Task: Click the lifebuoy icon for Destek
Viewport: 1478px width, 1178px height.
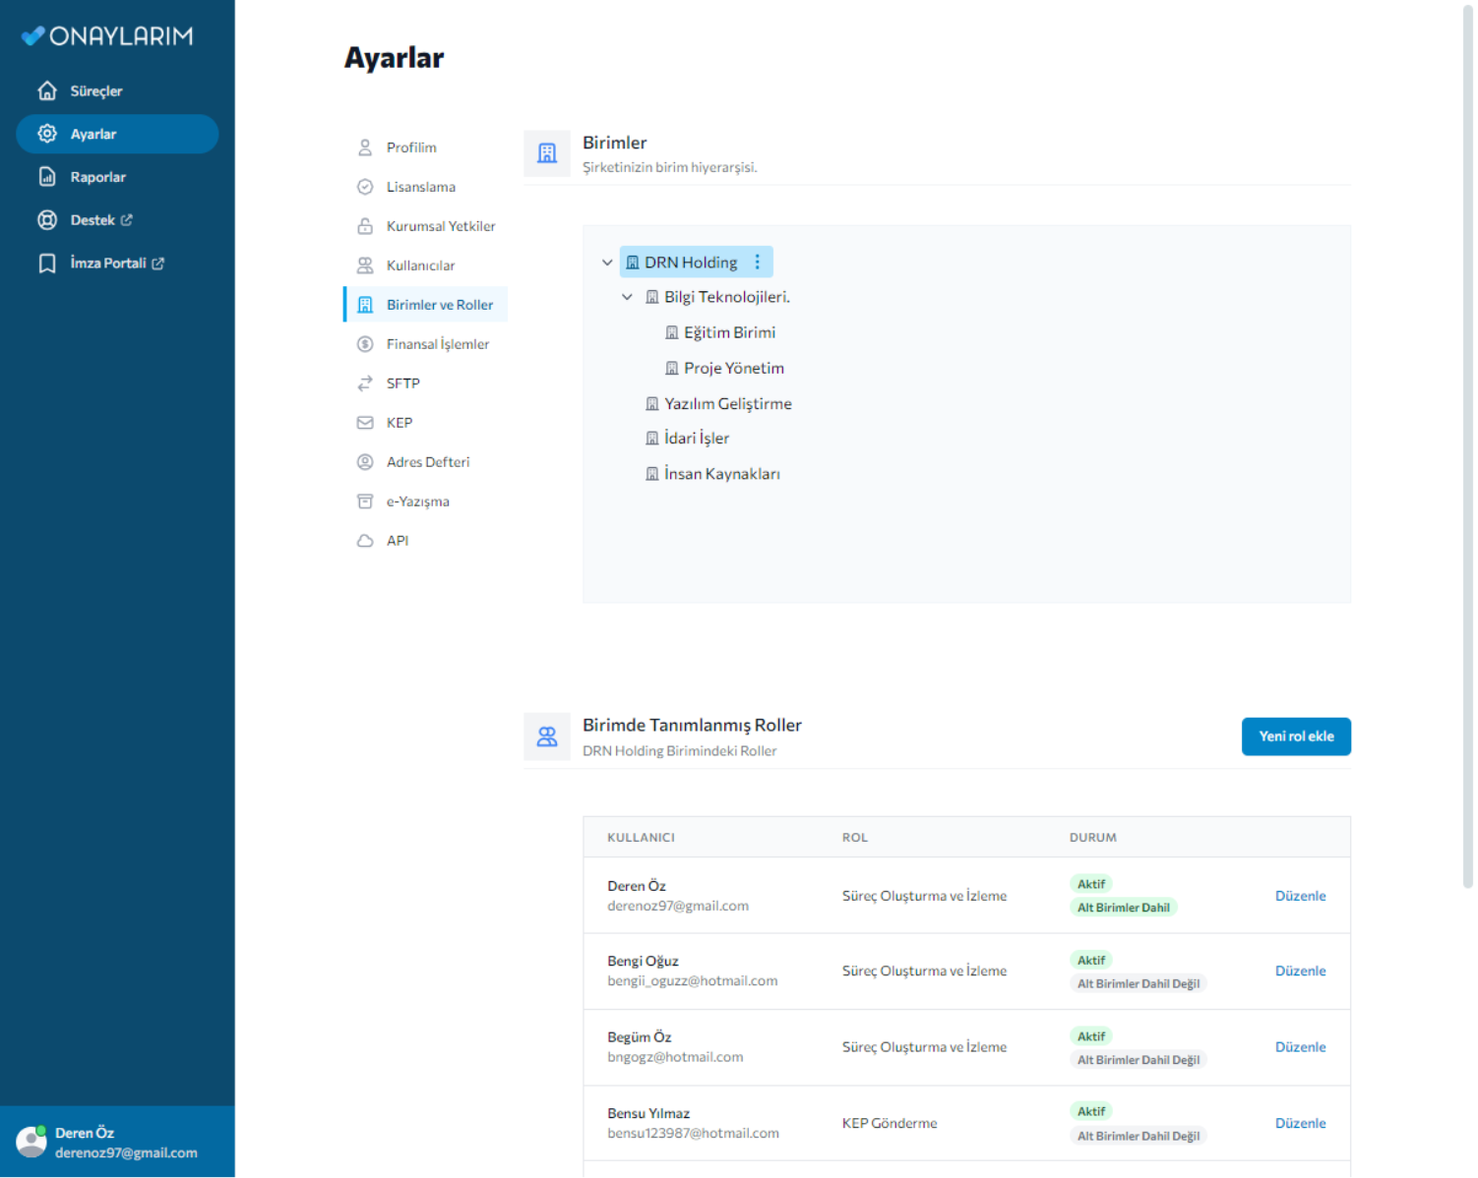Action: tap(47, 220)
